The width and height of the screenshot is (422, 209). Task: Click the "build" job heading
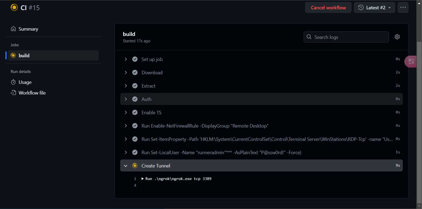129,34
